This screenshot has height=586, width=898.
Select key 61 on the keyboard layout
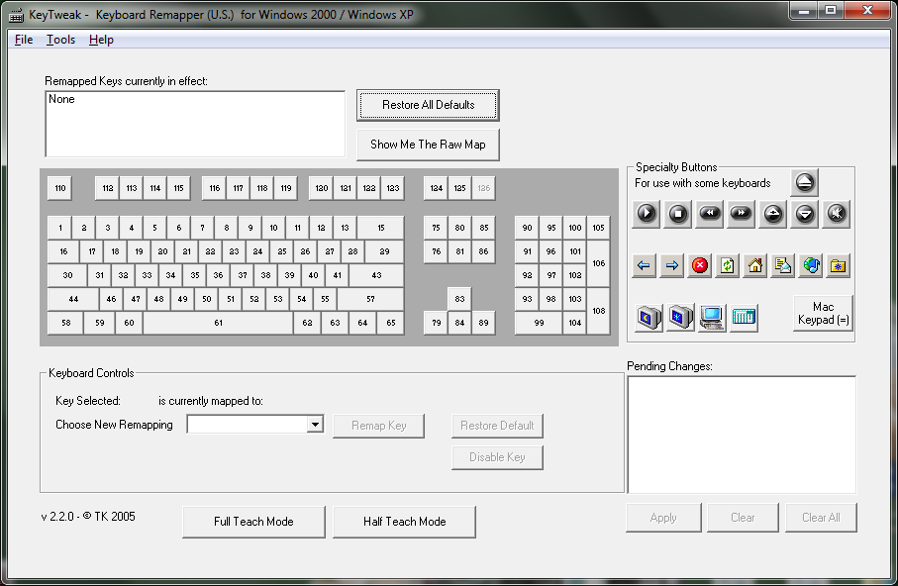click(x=218, y=323)
